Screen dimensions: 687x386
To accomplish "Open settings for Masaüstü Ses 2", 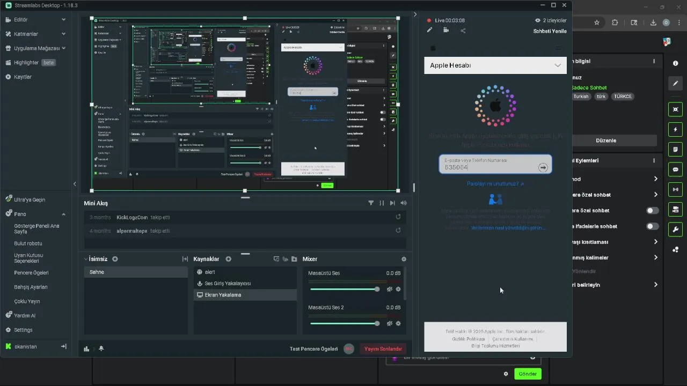I will pos(398,323).
